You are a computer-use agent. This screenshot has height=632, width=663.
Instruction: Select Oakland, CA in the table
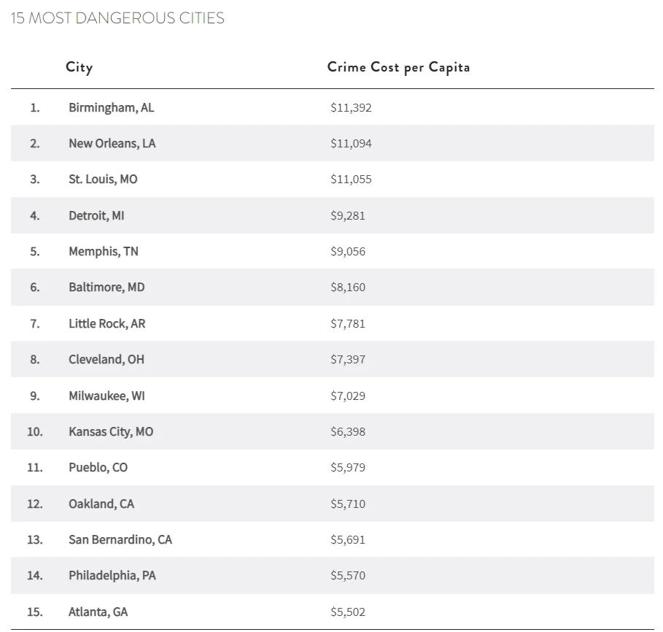pyautogui.click(x=101, y=504)
